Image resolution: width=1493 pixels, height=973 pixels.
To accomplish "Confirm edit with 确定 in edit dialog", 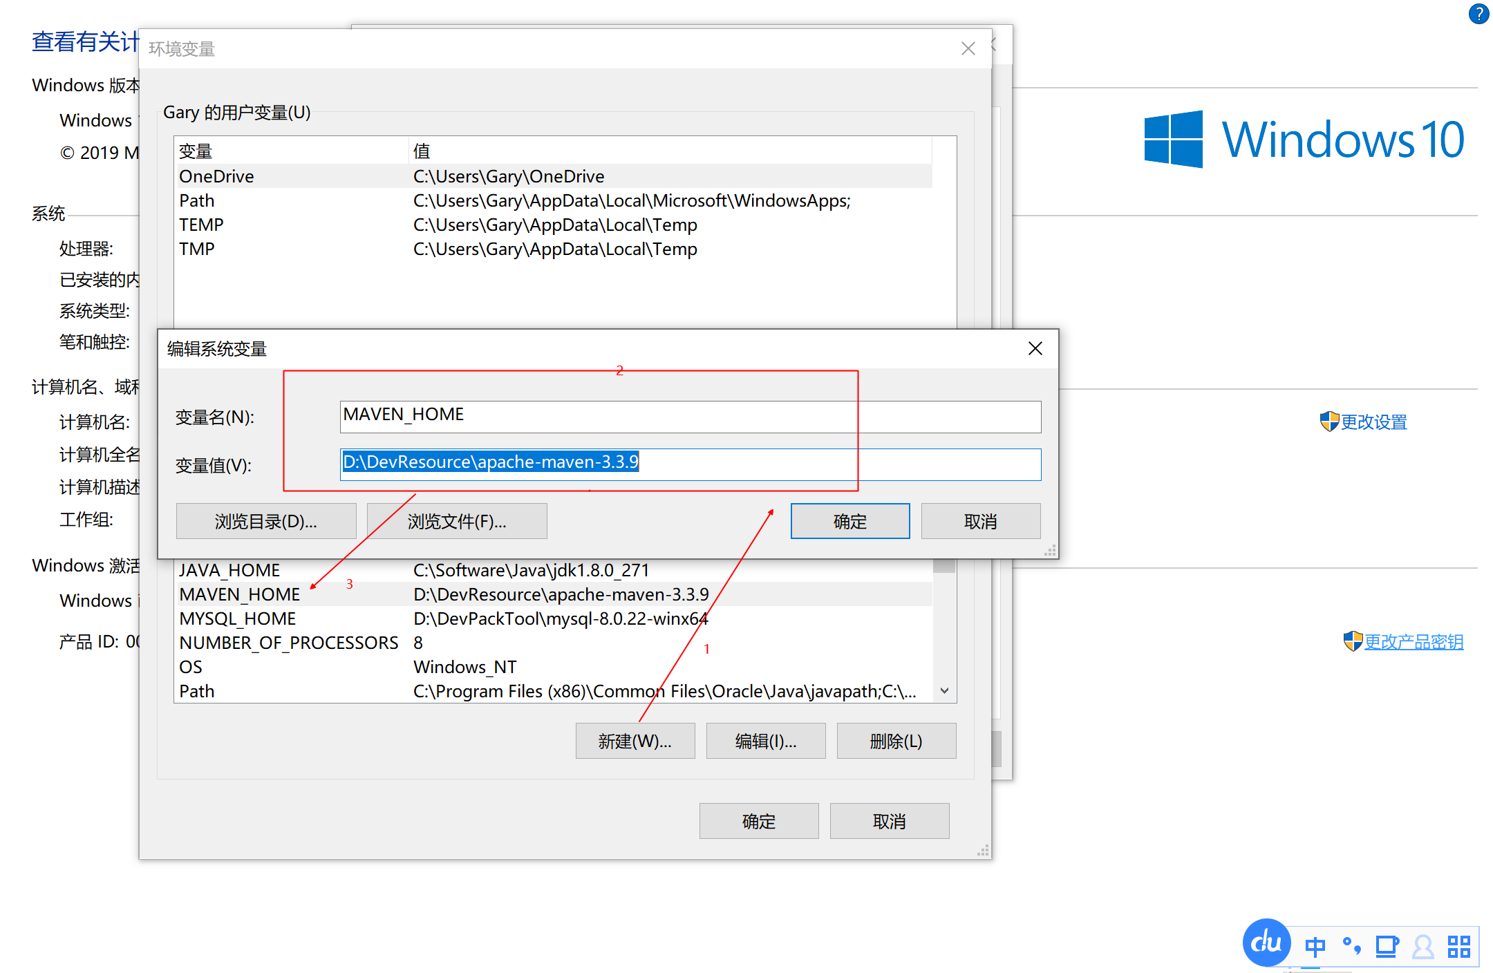I will (x=849, y=521).
